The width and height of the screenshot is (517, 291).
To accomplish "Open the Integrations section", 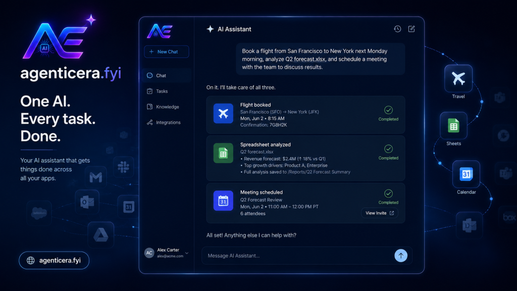I will tap(167, 122).
